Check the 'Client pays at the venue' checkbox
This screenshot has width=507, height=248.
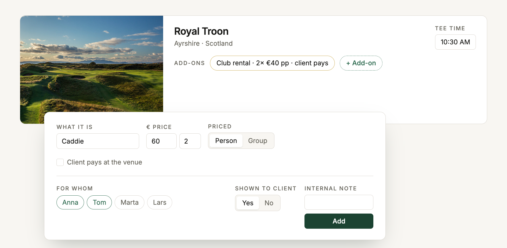pos(60,162)
